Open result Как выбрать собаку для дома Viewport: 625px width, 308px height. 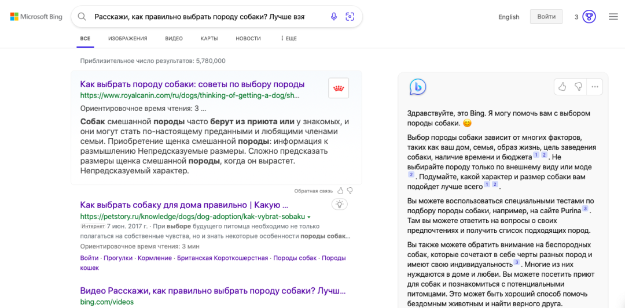pos(184,205)
